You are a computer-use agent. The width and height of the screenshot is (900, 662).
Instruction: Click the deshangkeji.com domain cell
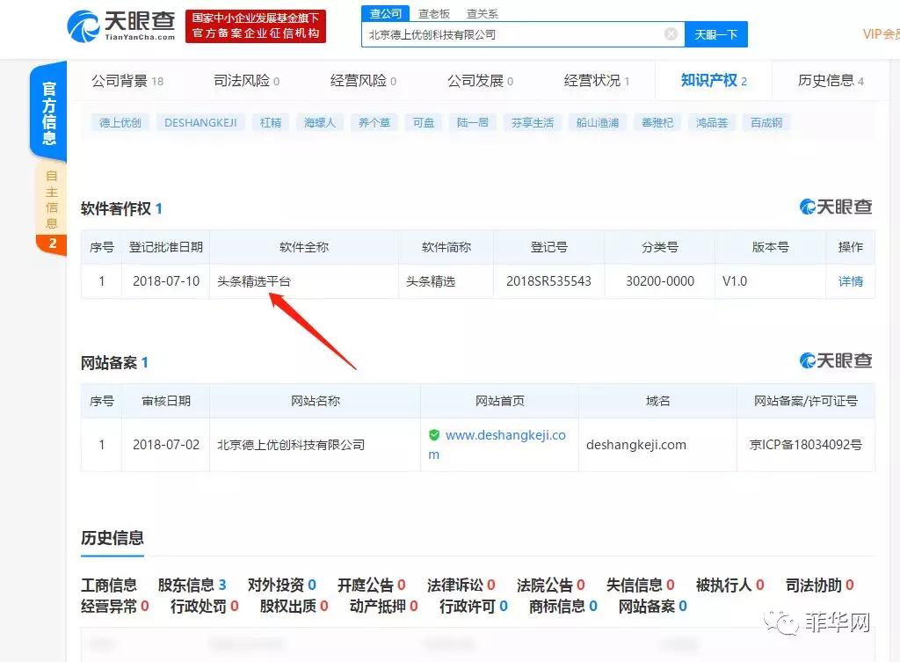[657, 445]
